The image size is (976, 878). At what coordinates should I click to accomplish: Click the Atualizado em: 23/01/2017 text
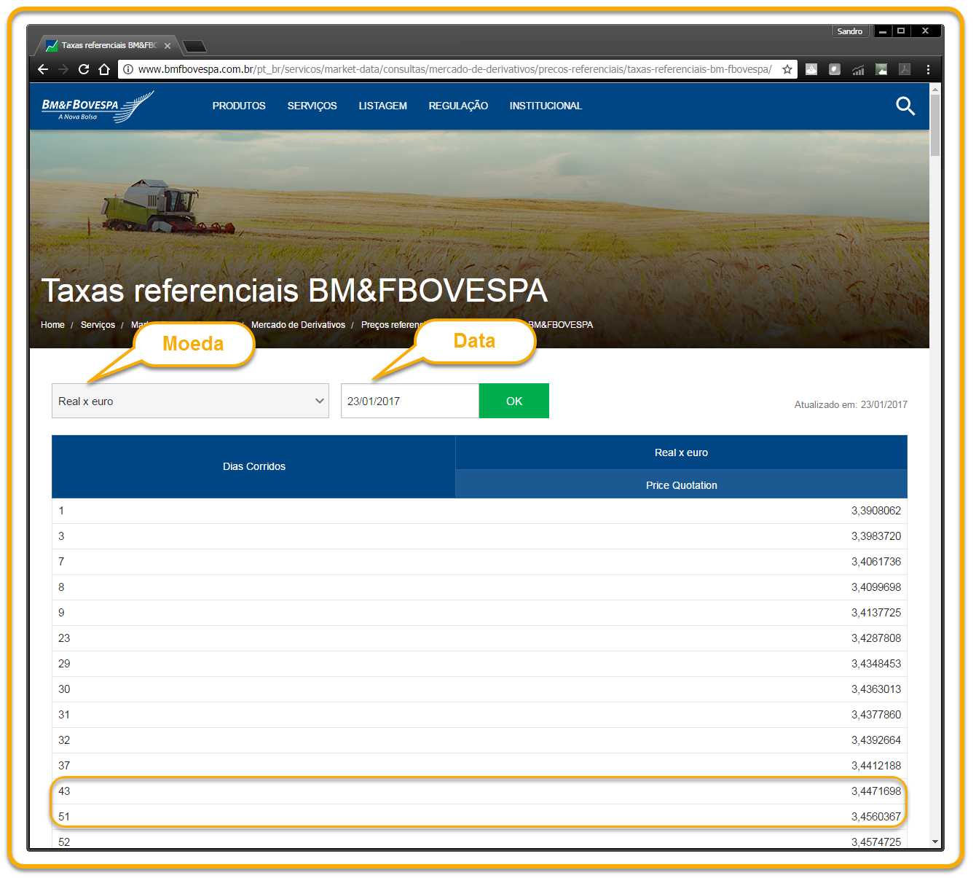851,404
